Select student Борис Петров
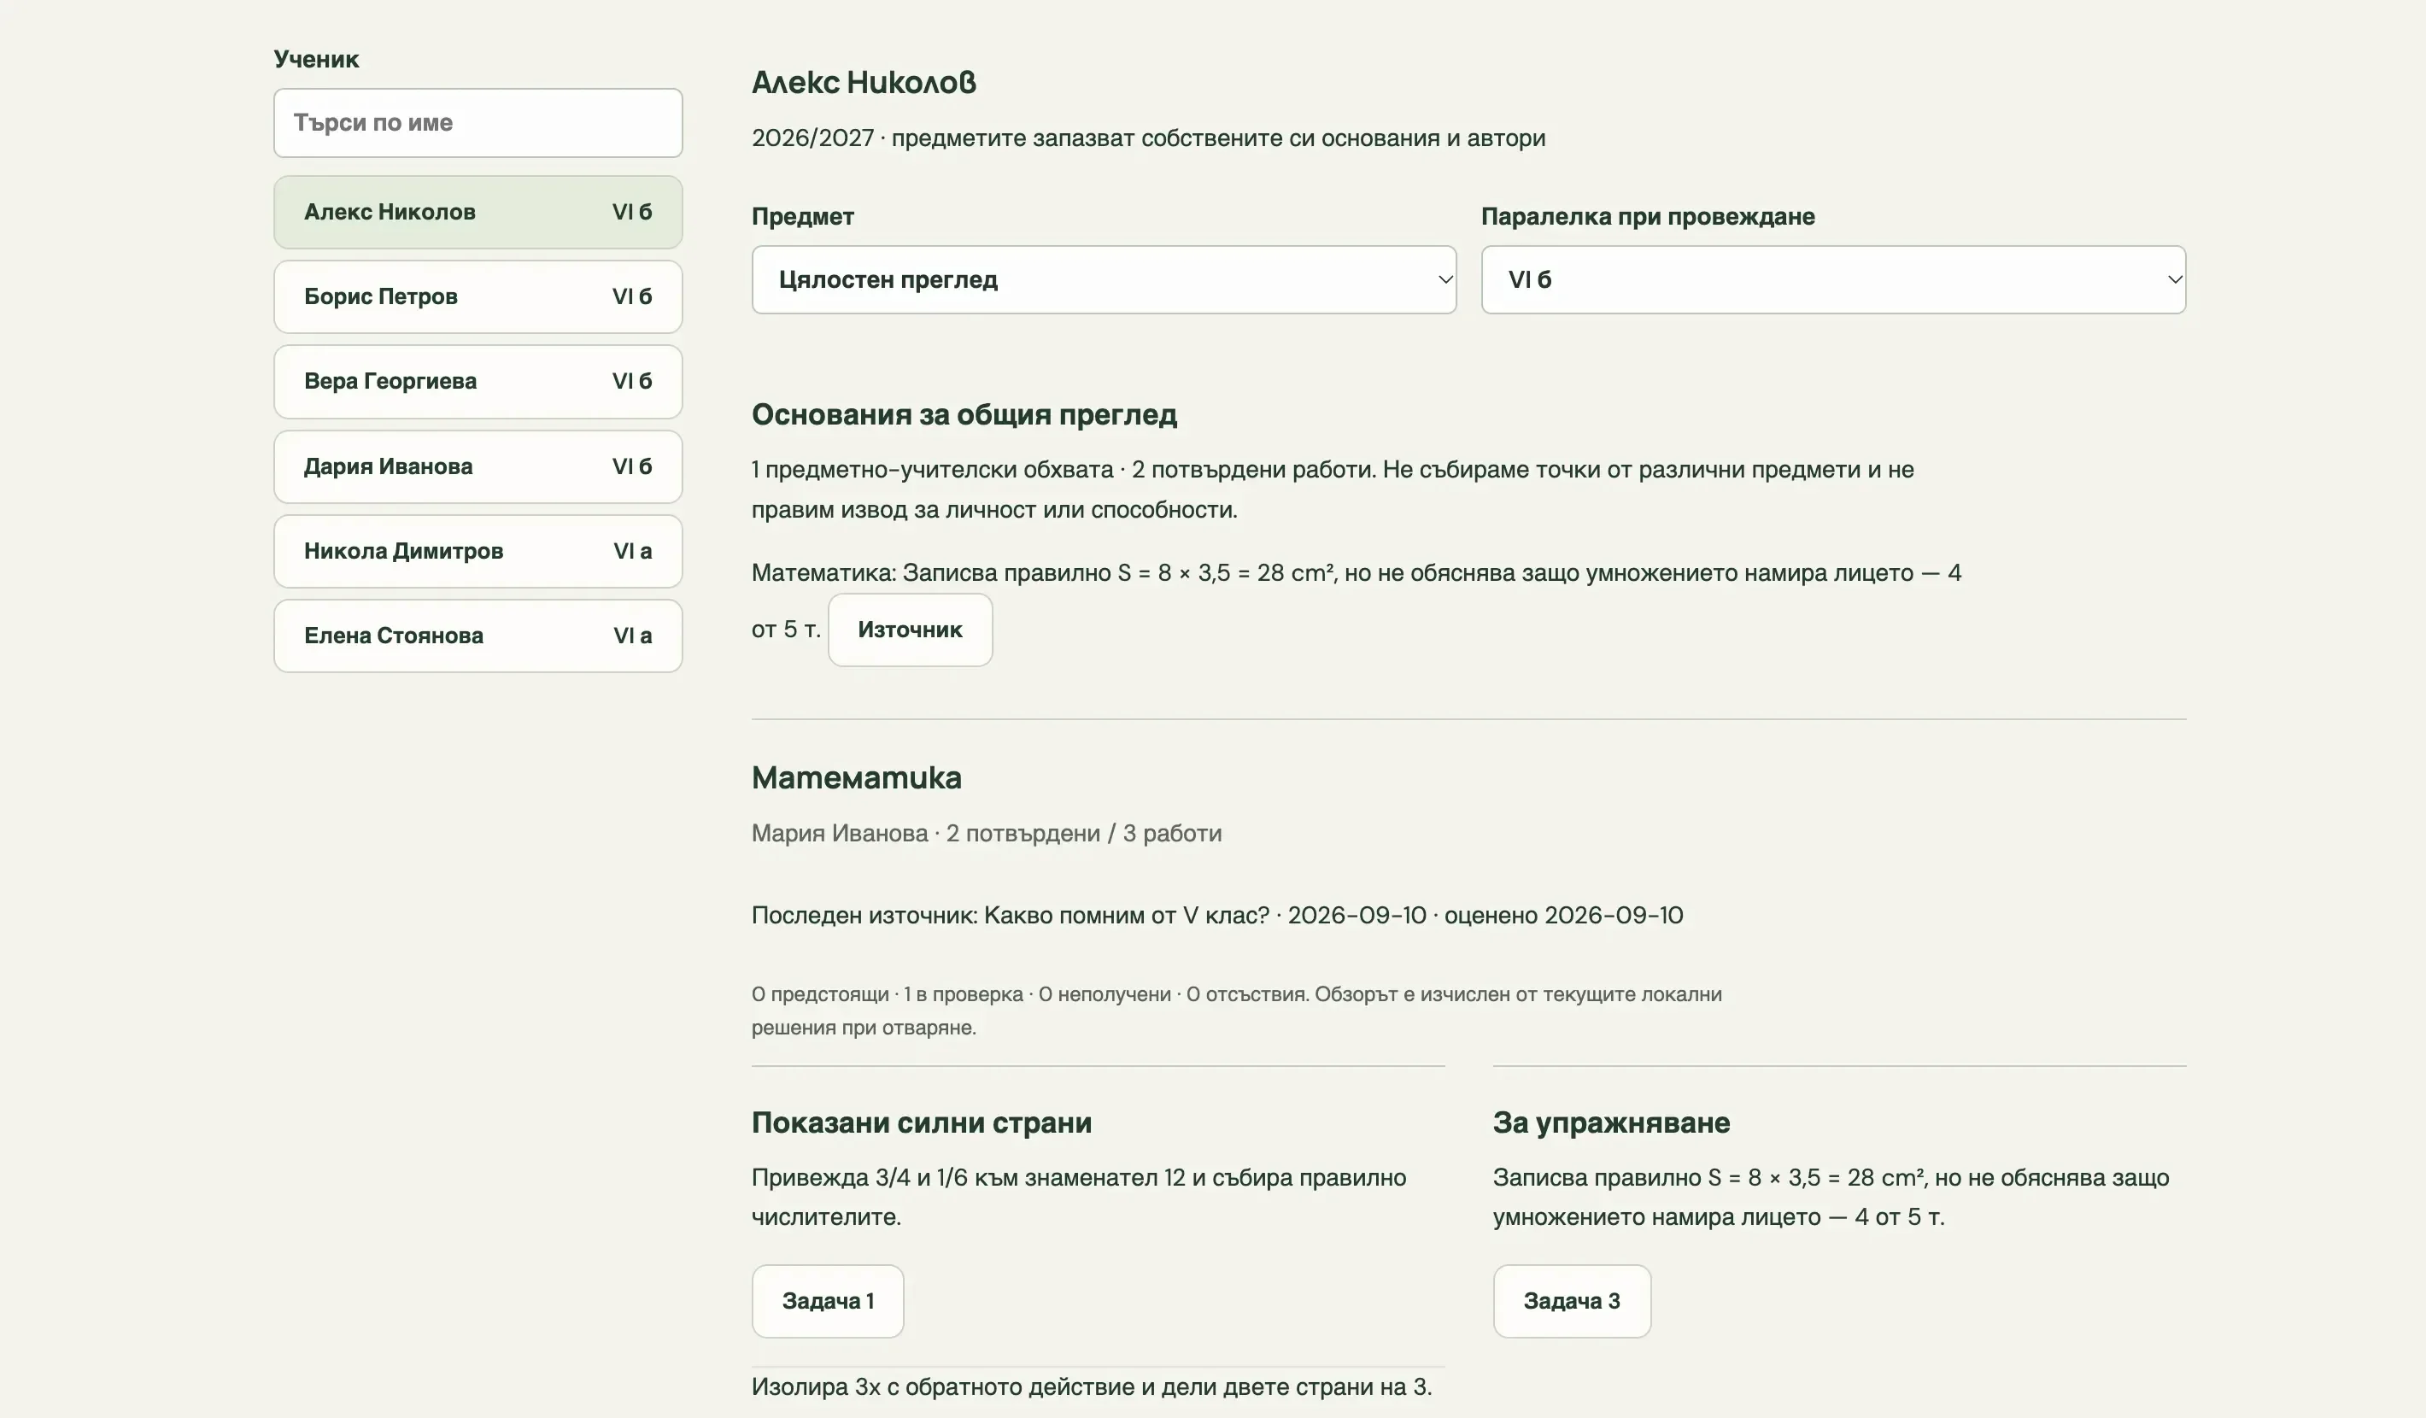Screen dimensions: 2426x1418 [478, 296]
